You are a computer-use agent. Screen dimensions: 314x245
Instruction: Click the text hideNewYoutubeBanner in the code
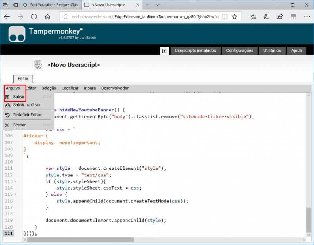(87, 110)
